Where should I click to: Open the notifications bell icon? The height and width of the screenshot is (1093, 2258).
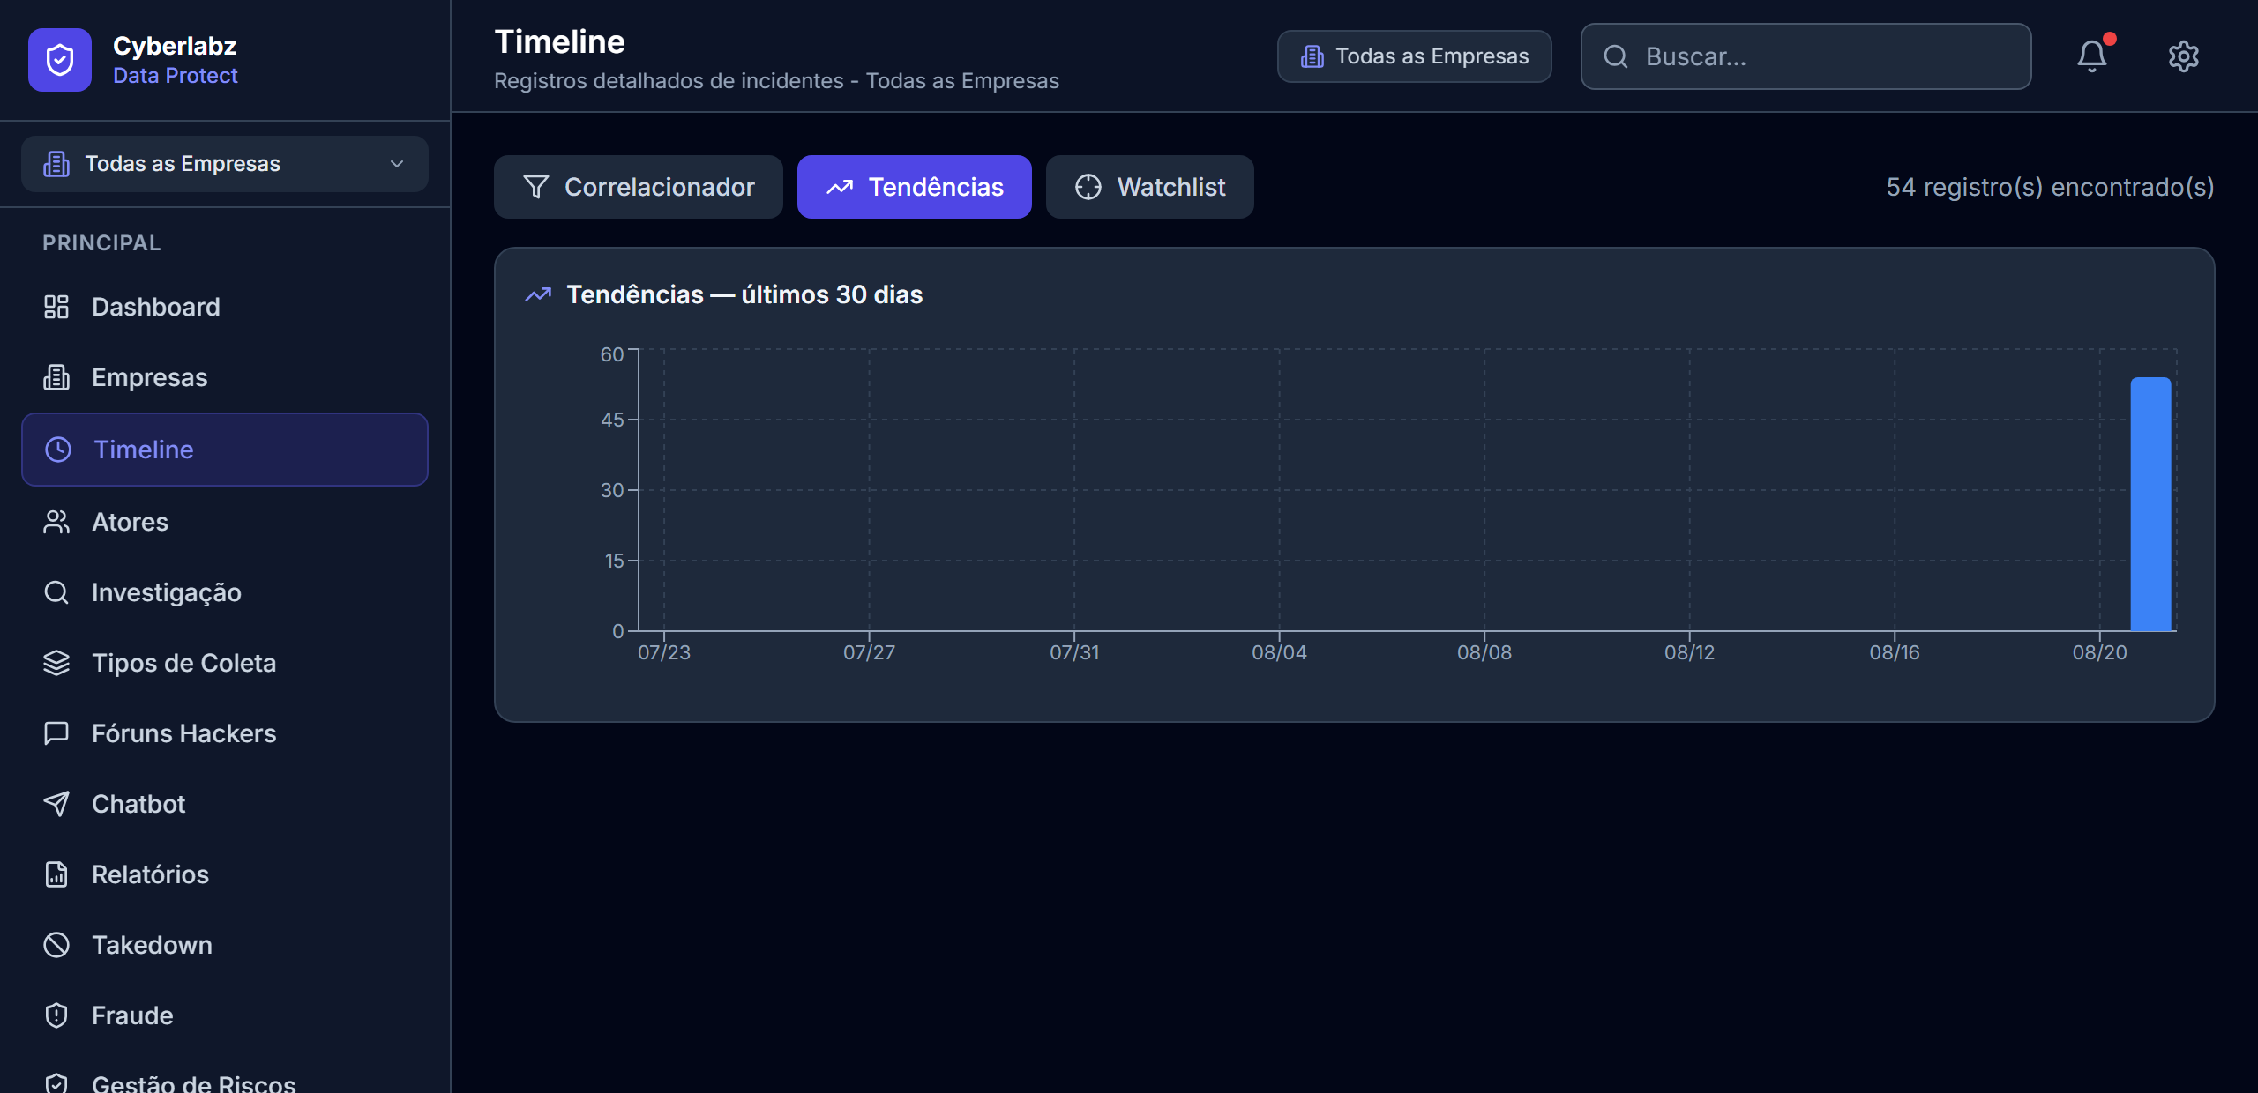[x=2091, y=56]
